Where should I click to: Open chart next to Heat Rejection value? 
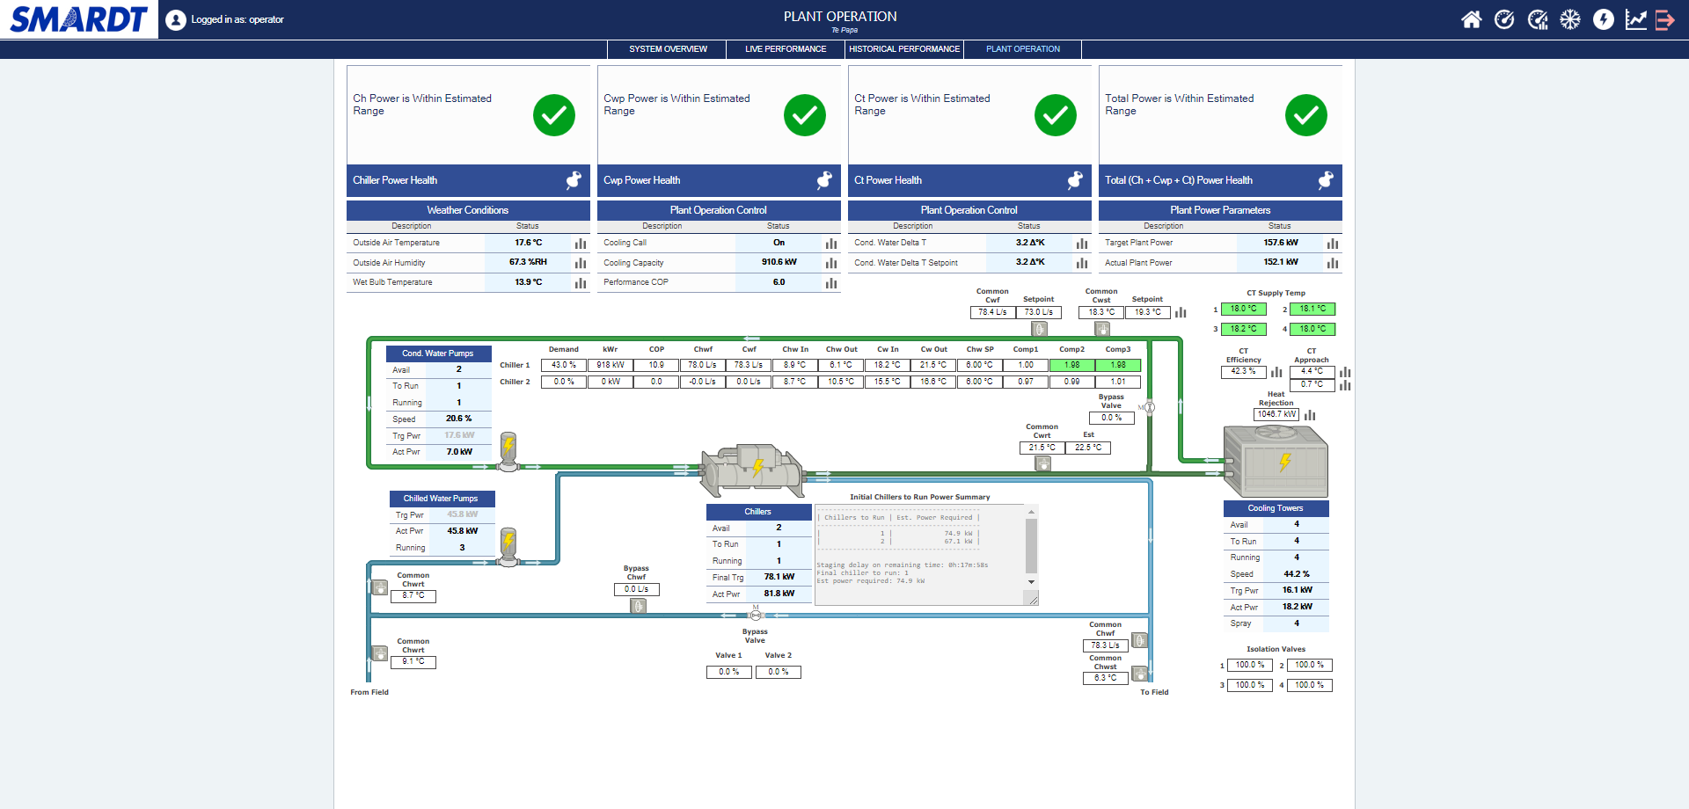[1310, 415]
